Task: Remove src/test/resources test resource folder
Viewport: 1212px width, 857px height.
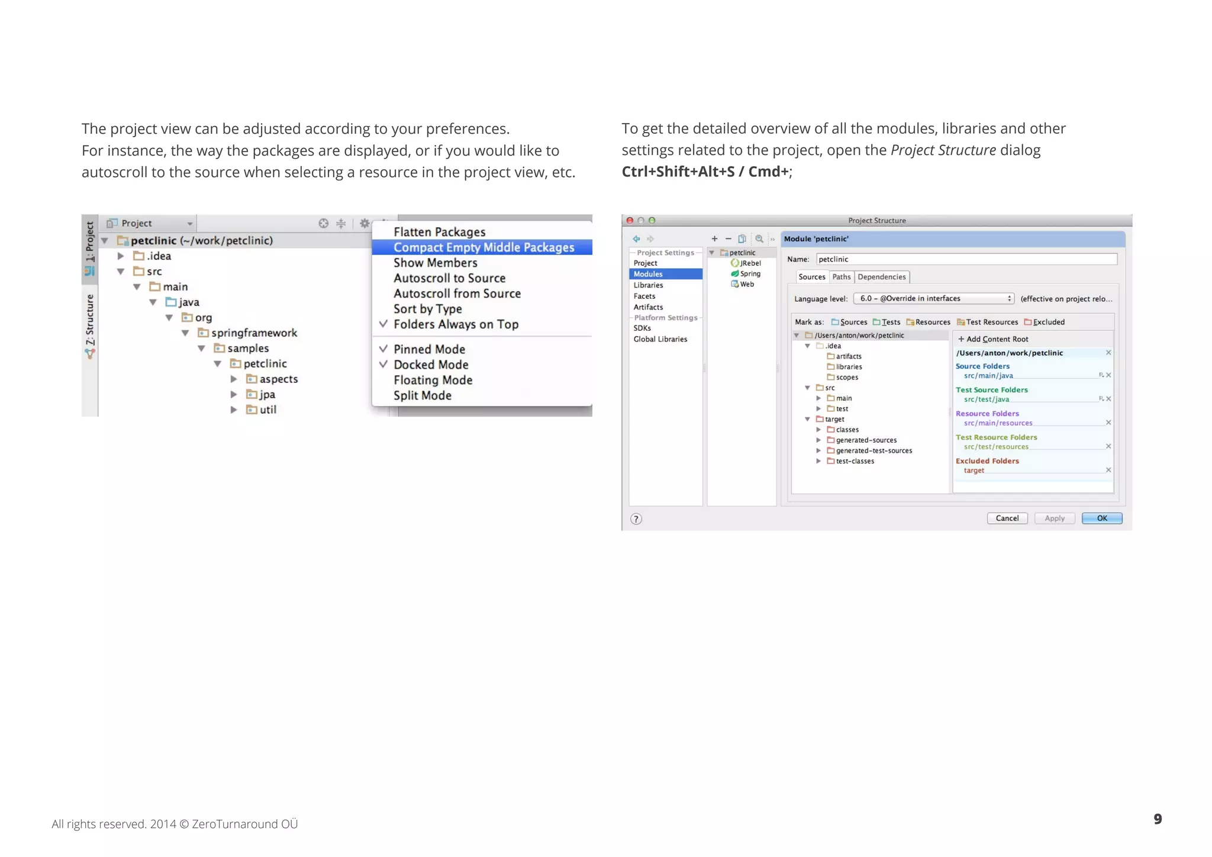Action: click(x=1108, y=446)
